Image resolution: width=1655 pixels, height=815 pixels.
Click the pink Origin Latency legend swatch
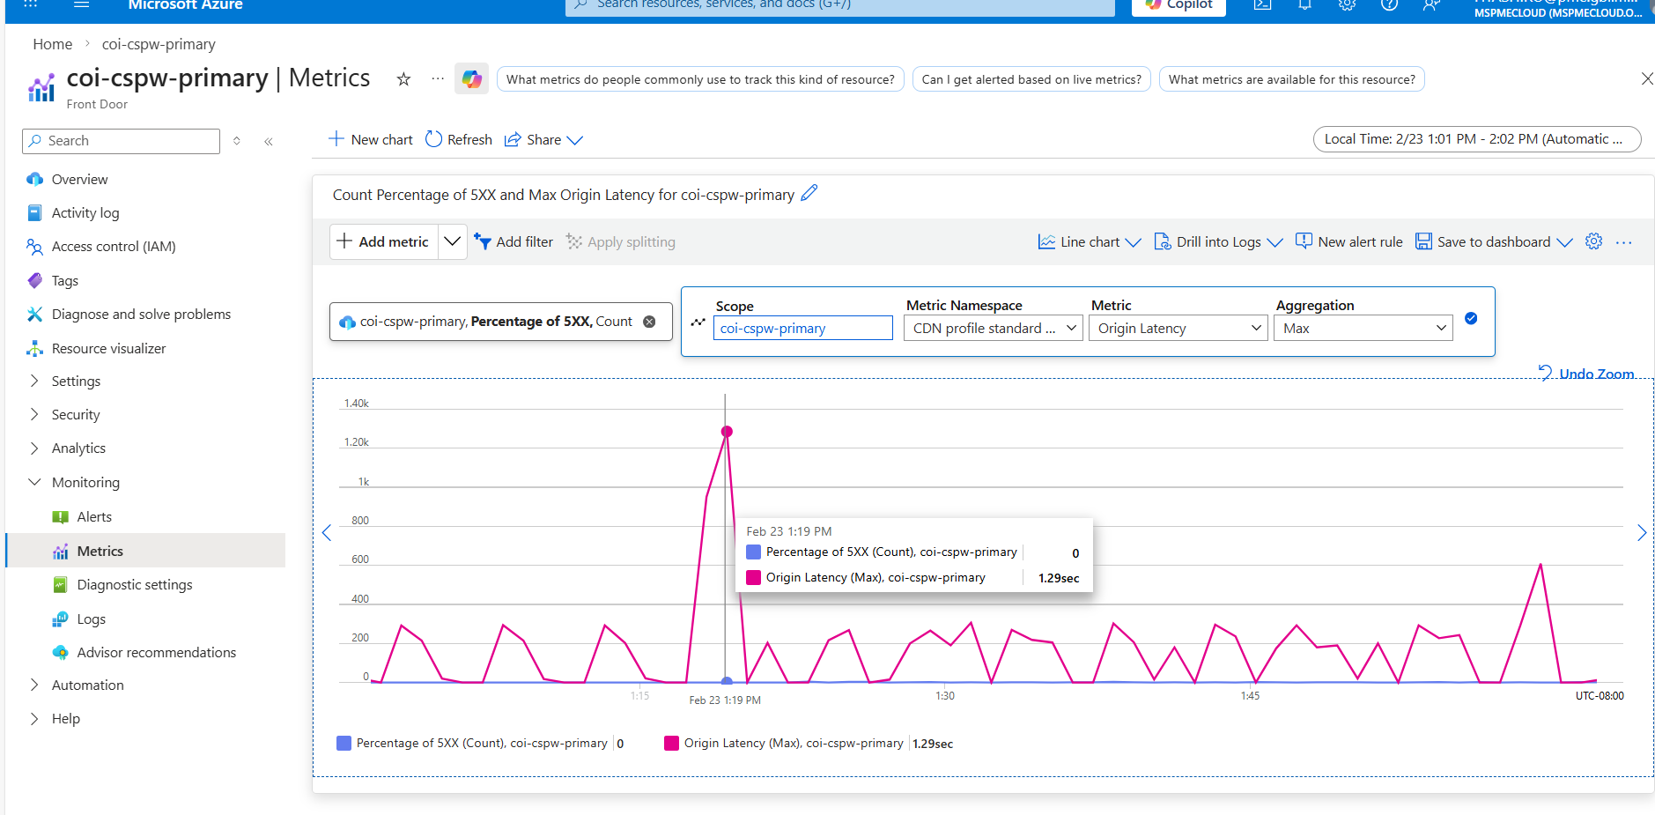click(671, 743)
